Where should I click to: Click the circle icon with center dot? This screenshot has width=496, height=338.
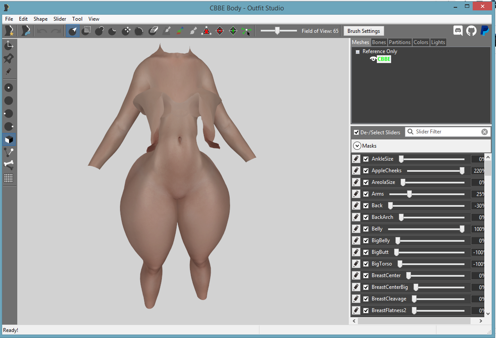(x=9, y=88)
